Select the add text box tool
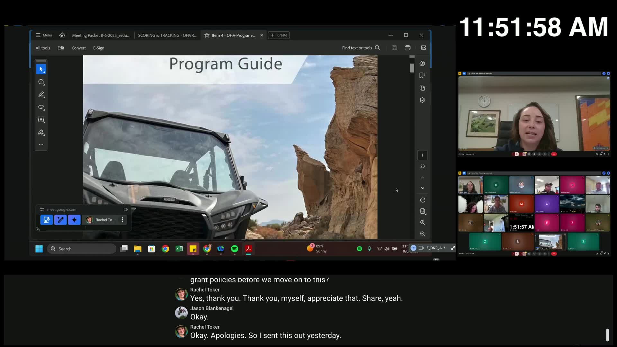Image resolution: width=617 pixels, height=347 pixels. (41, 120)
